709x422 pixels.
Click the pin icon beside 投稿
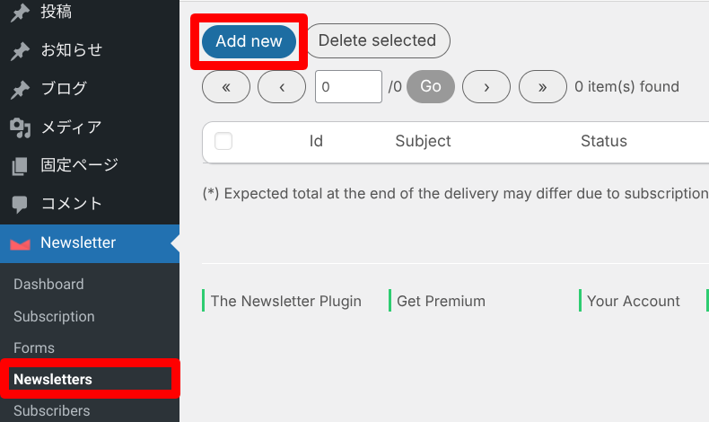click(x=20, y=13)
